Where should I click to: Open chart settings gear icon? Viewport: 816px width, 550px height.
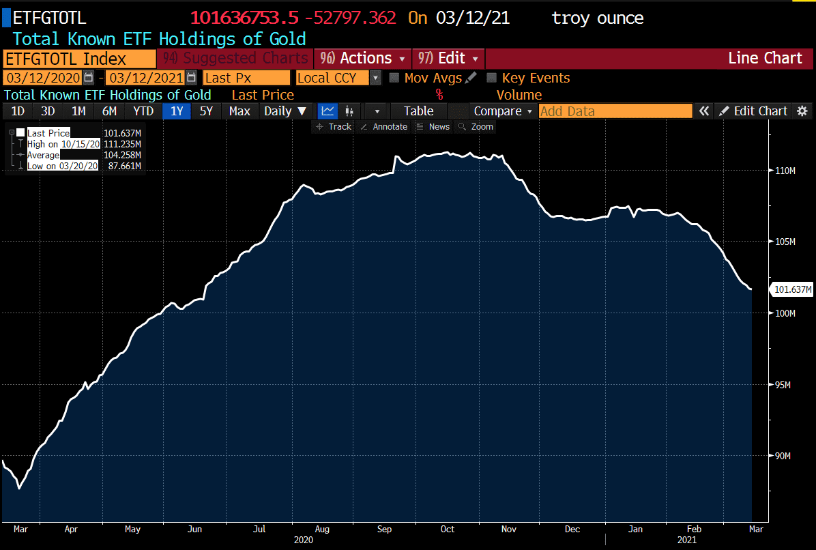[802, 111]
